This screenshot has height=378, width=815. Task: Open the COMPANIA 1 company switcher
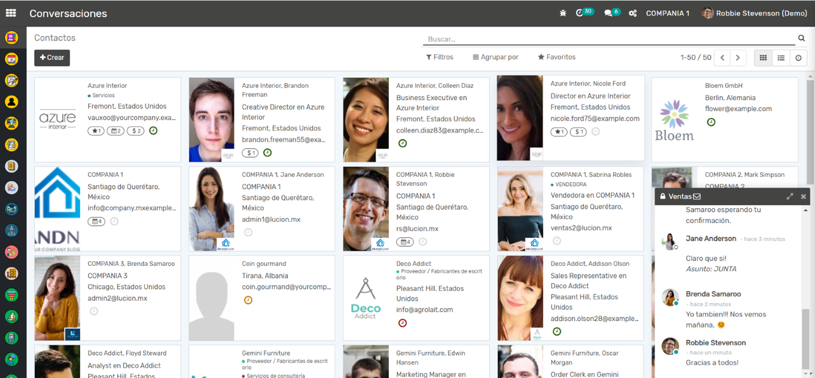(668, 13)
